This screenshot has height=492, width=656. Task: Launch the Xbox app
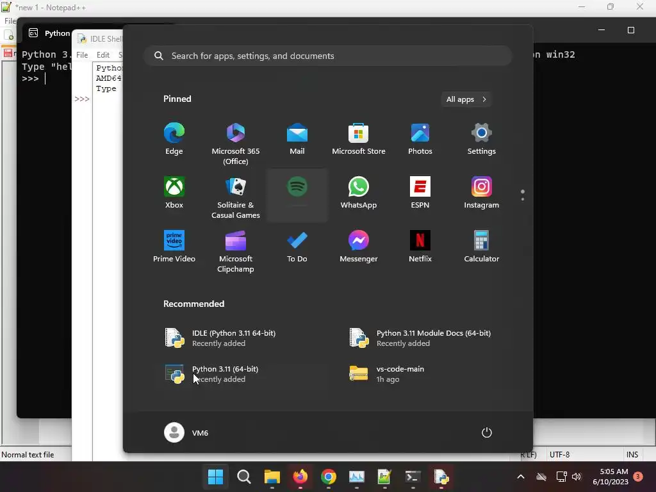click(174, 193)
